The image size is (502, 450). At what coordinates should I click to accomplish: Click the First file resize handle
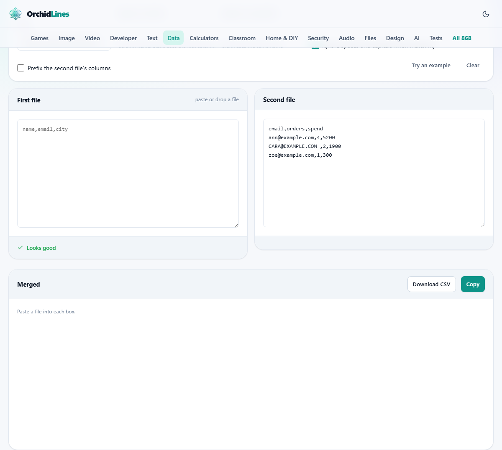coord(236,225)
